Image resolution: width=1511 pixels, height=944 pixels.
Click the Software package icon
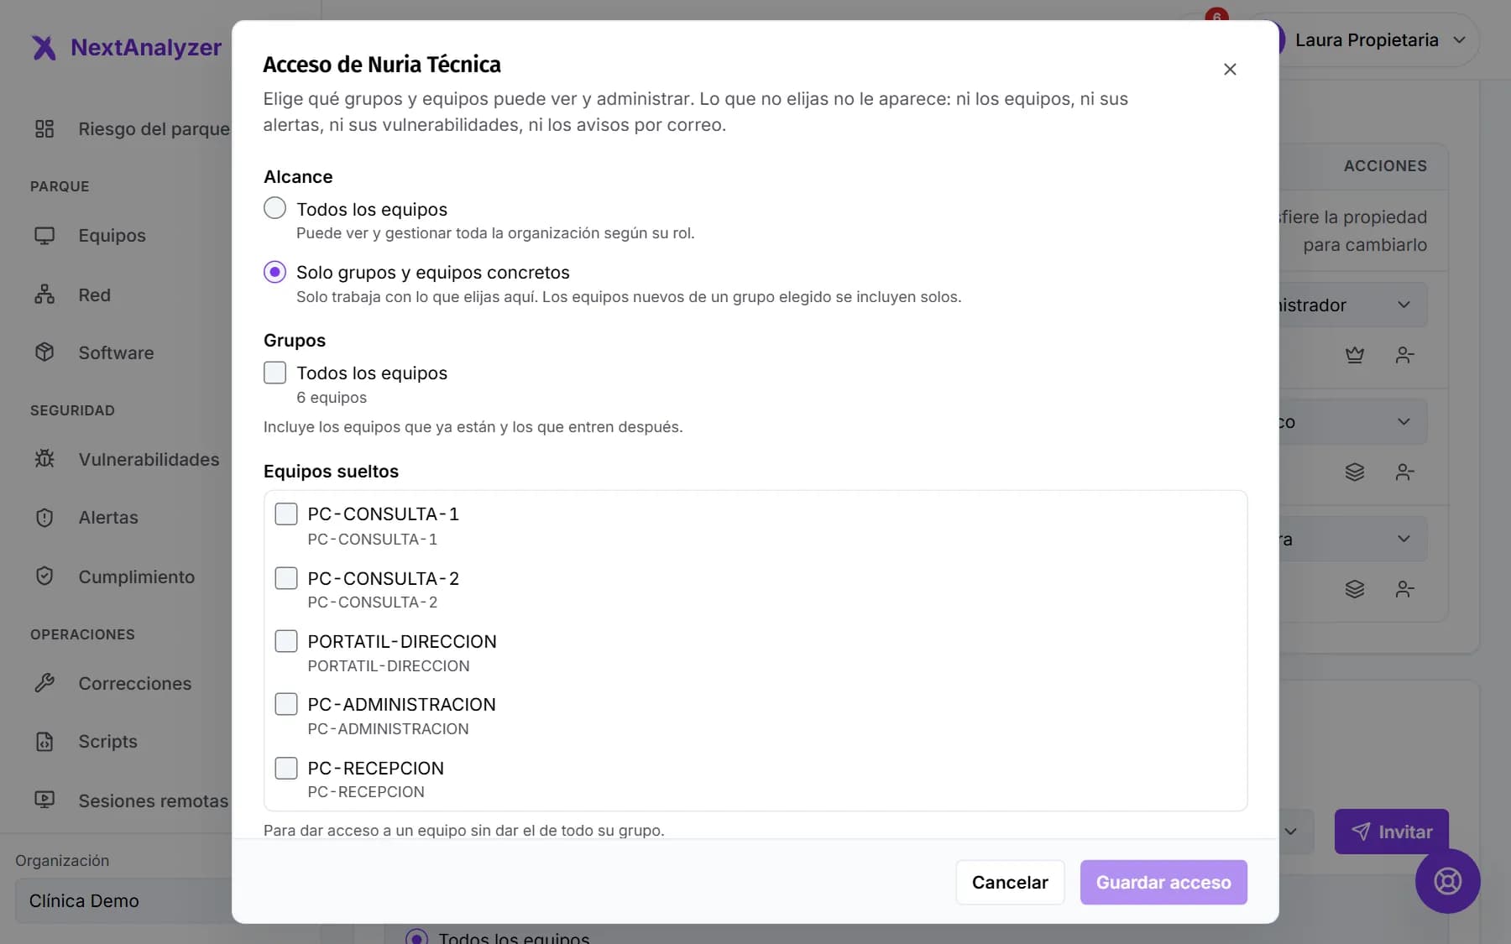click(44, 352)
